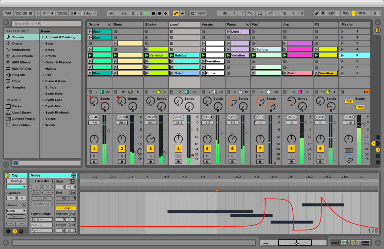This screenshot has width=384, height=249.
Task: Open User Library in Places
Action: coord(21,113)
